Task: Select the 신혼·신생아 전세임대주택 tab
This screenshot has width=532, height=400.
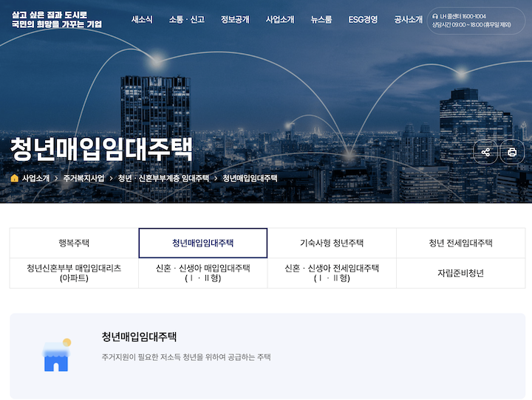Action: [x=332, y=273]
